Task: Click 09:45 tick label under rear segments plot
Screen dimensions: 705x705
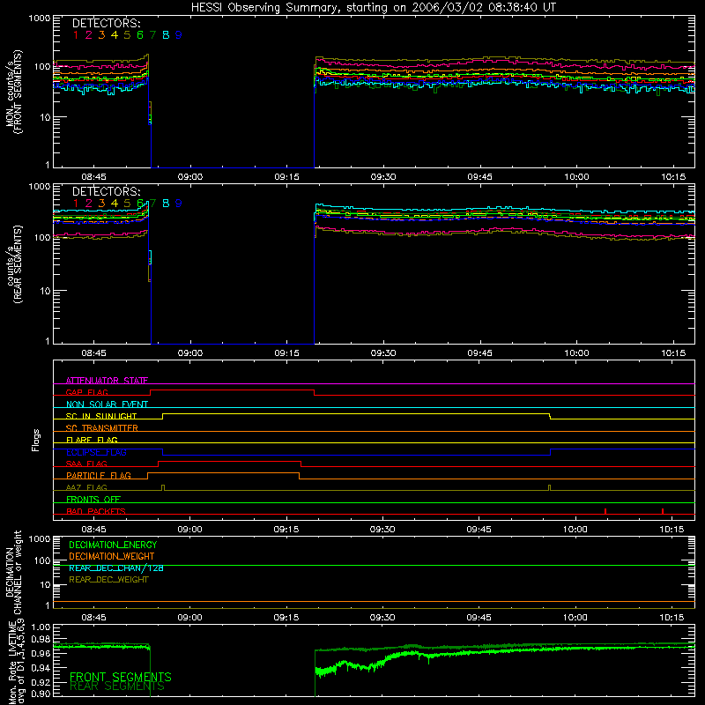Action: 479,353
